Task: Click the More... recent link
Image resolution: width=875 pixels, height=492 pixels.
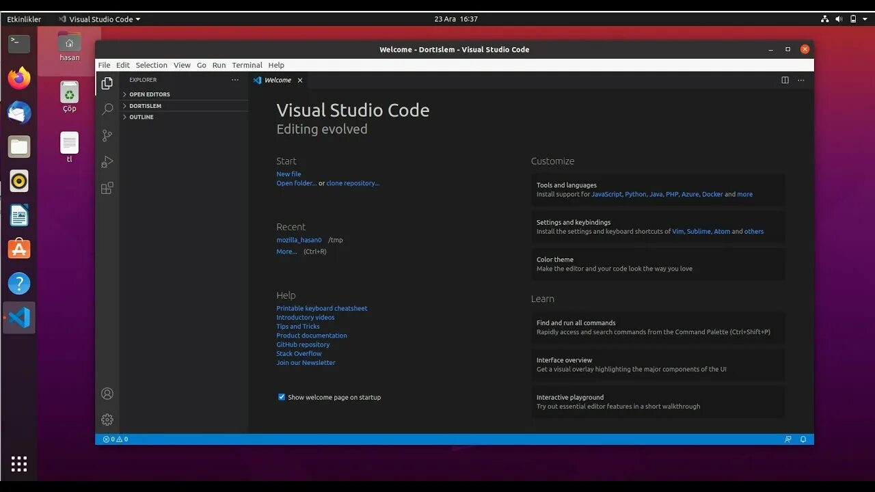Action: (286, 251)
